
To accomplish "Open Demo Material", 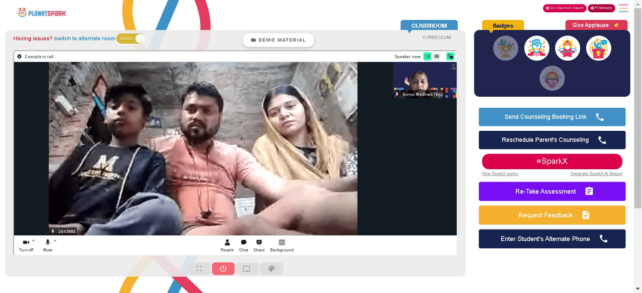I will coord(279,40).
